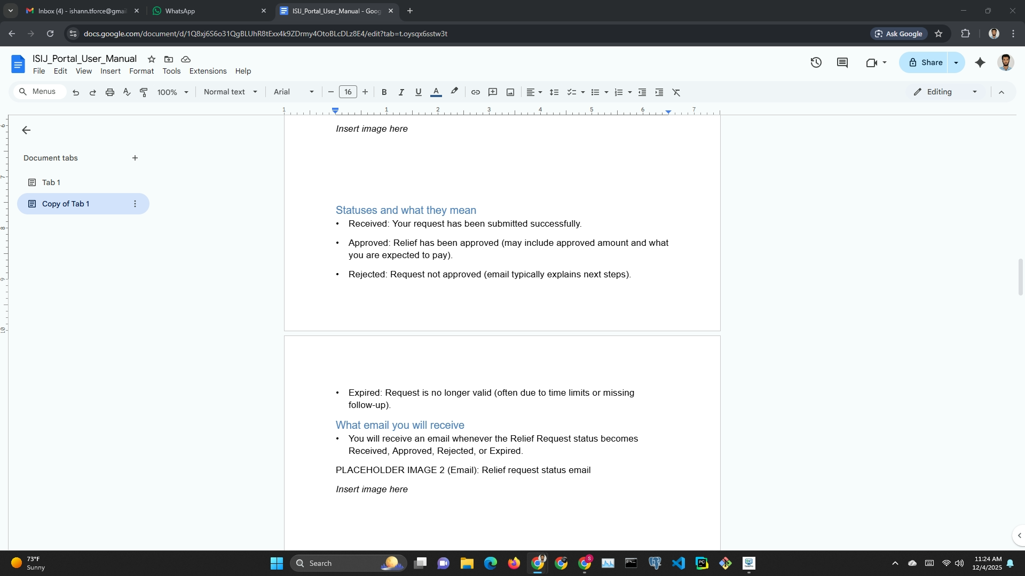
Task: Open the Insert menu
Action: [x=110, y=71]
